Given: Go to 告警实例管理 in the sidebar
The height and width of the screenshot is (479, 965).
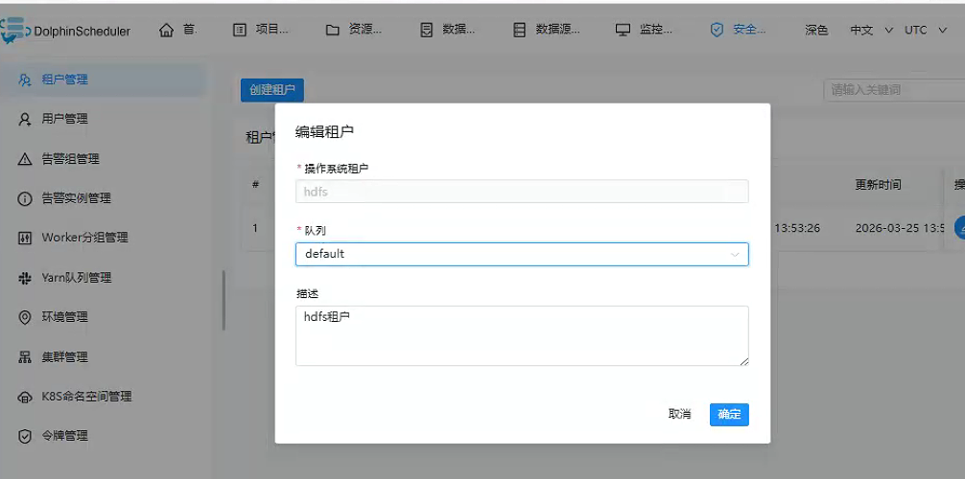Looking at the screenshot, I should (x=77, y=198).
